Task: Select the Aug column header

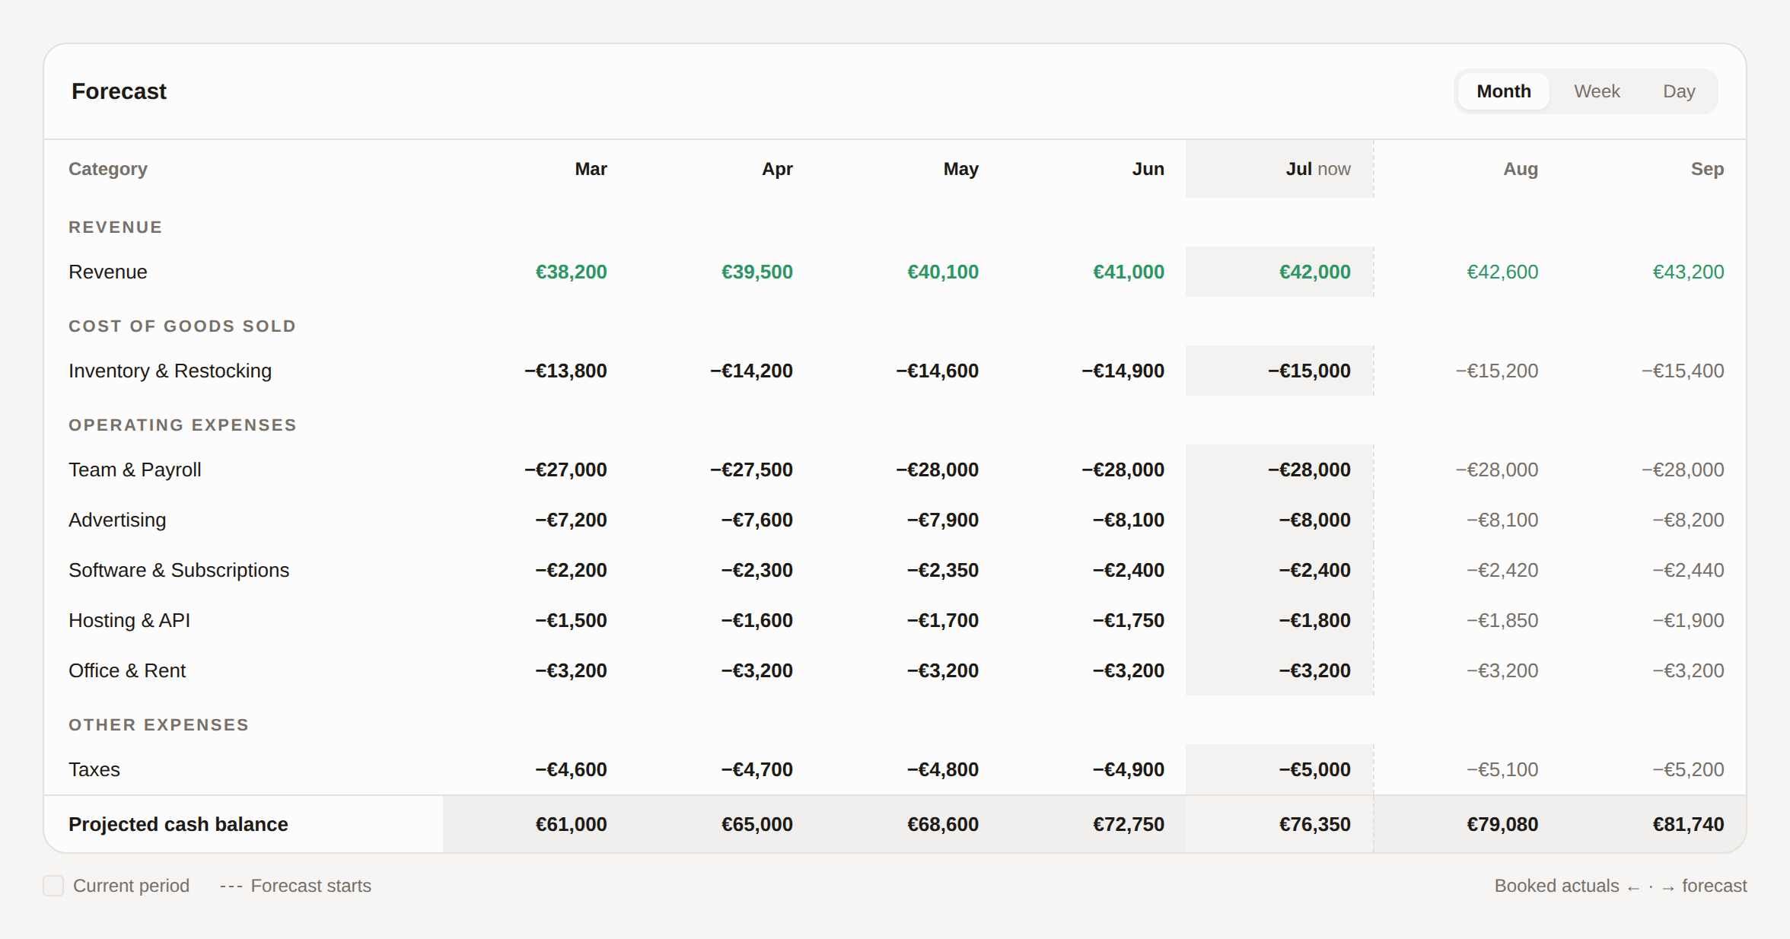Action: point(1521,169)
